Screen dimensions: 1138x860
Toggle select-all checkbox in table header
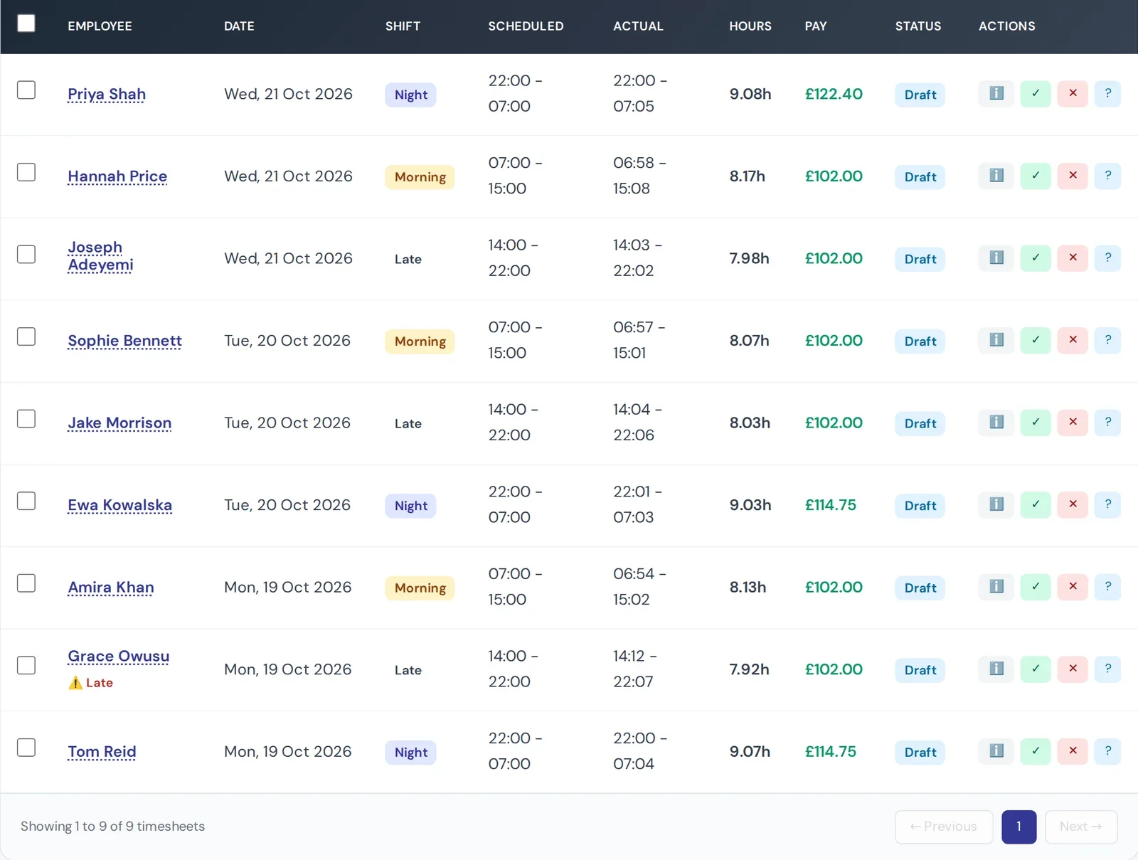pyautogui.click(x=26, y=23)
